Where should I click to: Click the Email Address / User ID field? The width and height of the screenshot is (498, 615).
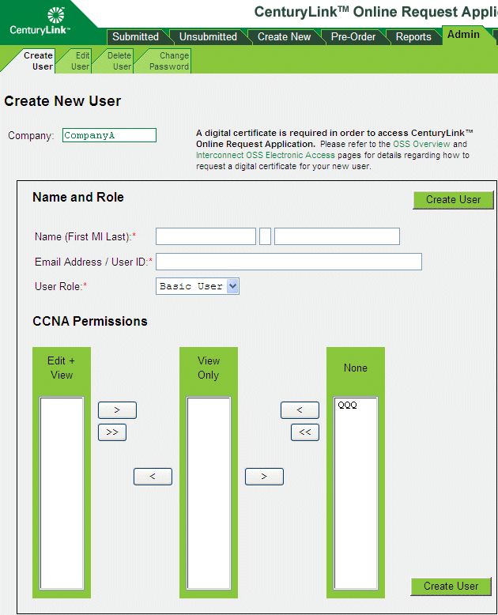pos(289,262)
